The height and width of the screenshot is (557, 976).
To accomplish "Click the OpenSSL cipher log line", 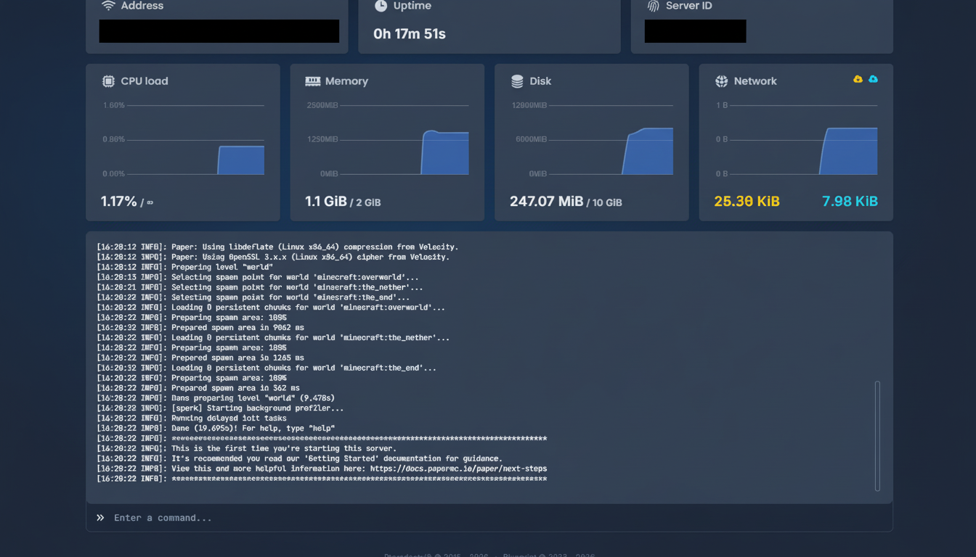I will click(x=273, y=257).
